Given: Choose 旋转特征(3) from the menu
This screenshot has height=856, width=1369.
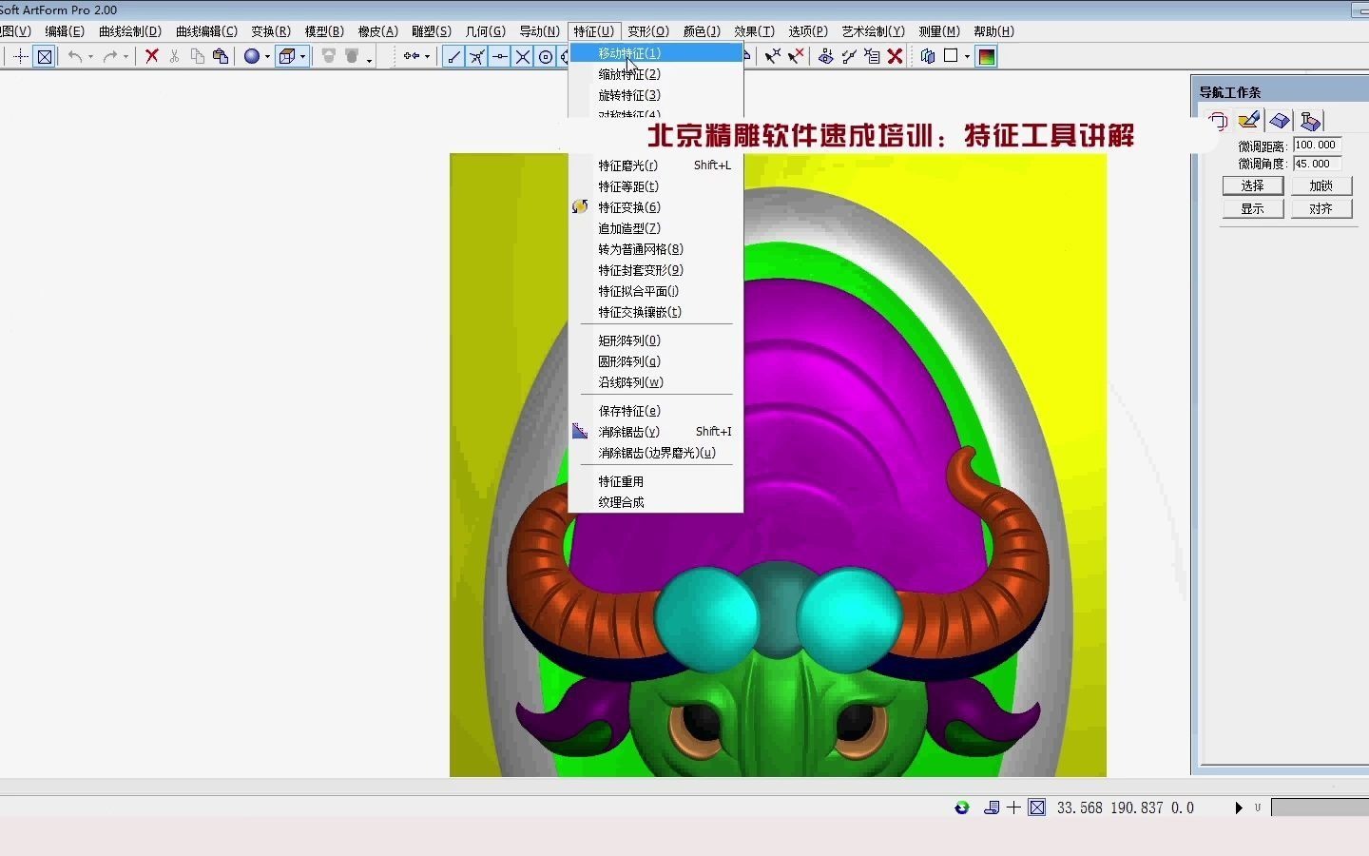Looking at the screenshot, I should [x=656, y=95].
